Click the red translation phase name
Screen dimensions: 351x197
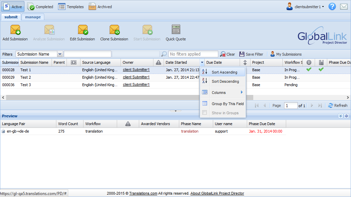pyautogui.click(x=190, y=131)
